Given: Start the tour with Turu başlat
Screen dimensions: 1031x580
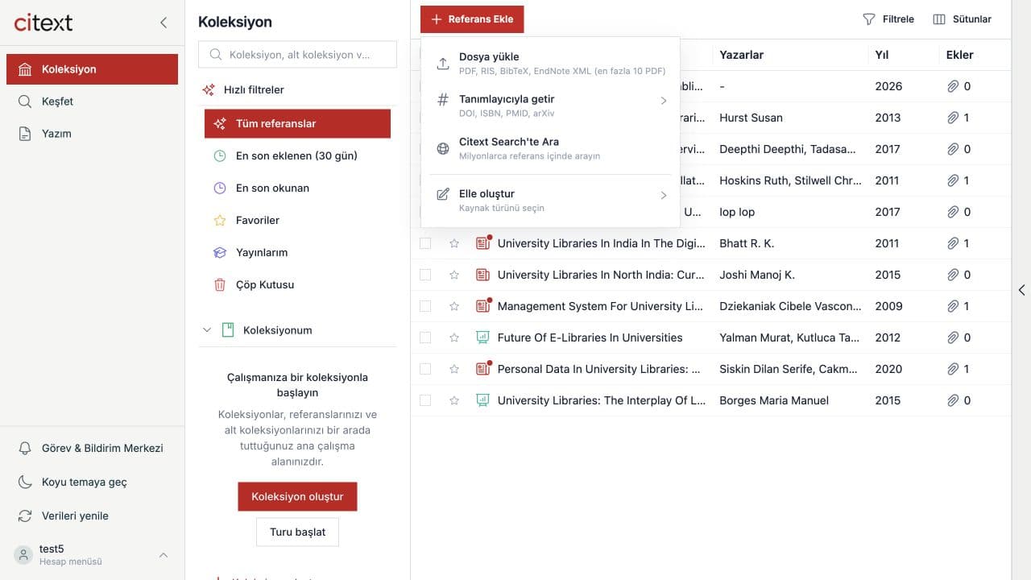Looking at the screenshot, I should [297, 532].
